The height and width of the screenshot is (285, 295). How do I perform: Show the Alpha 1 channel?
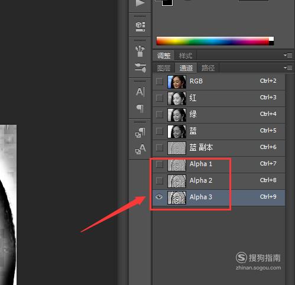159,164
